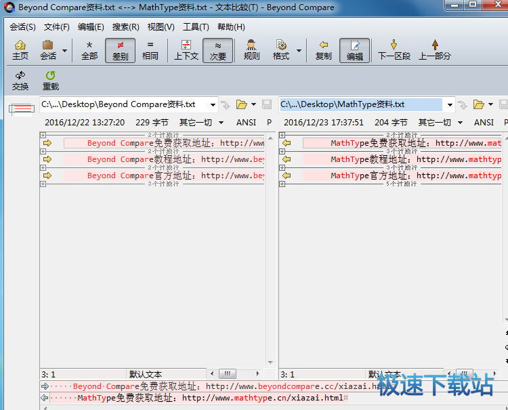Click the right pane open-folder icon
508x410 pixels.
(478, 104)
